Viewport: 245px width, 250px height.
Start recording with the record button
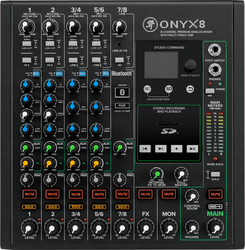coord(176,149)
